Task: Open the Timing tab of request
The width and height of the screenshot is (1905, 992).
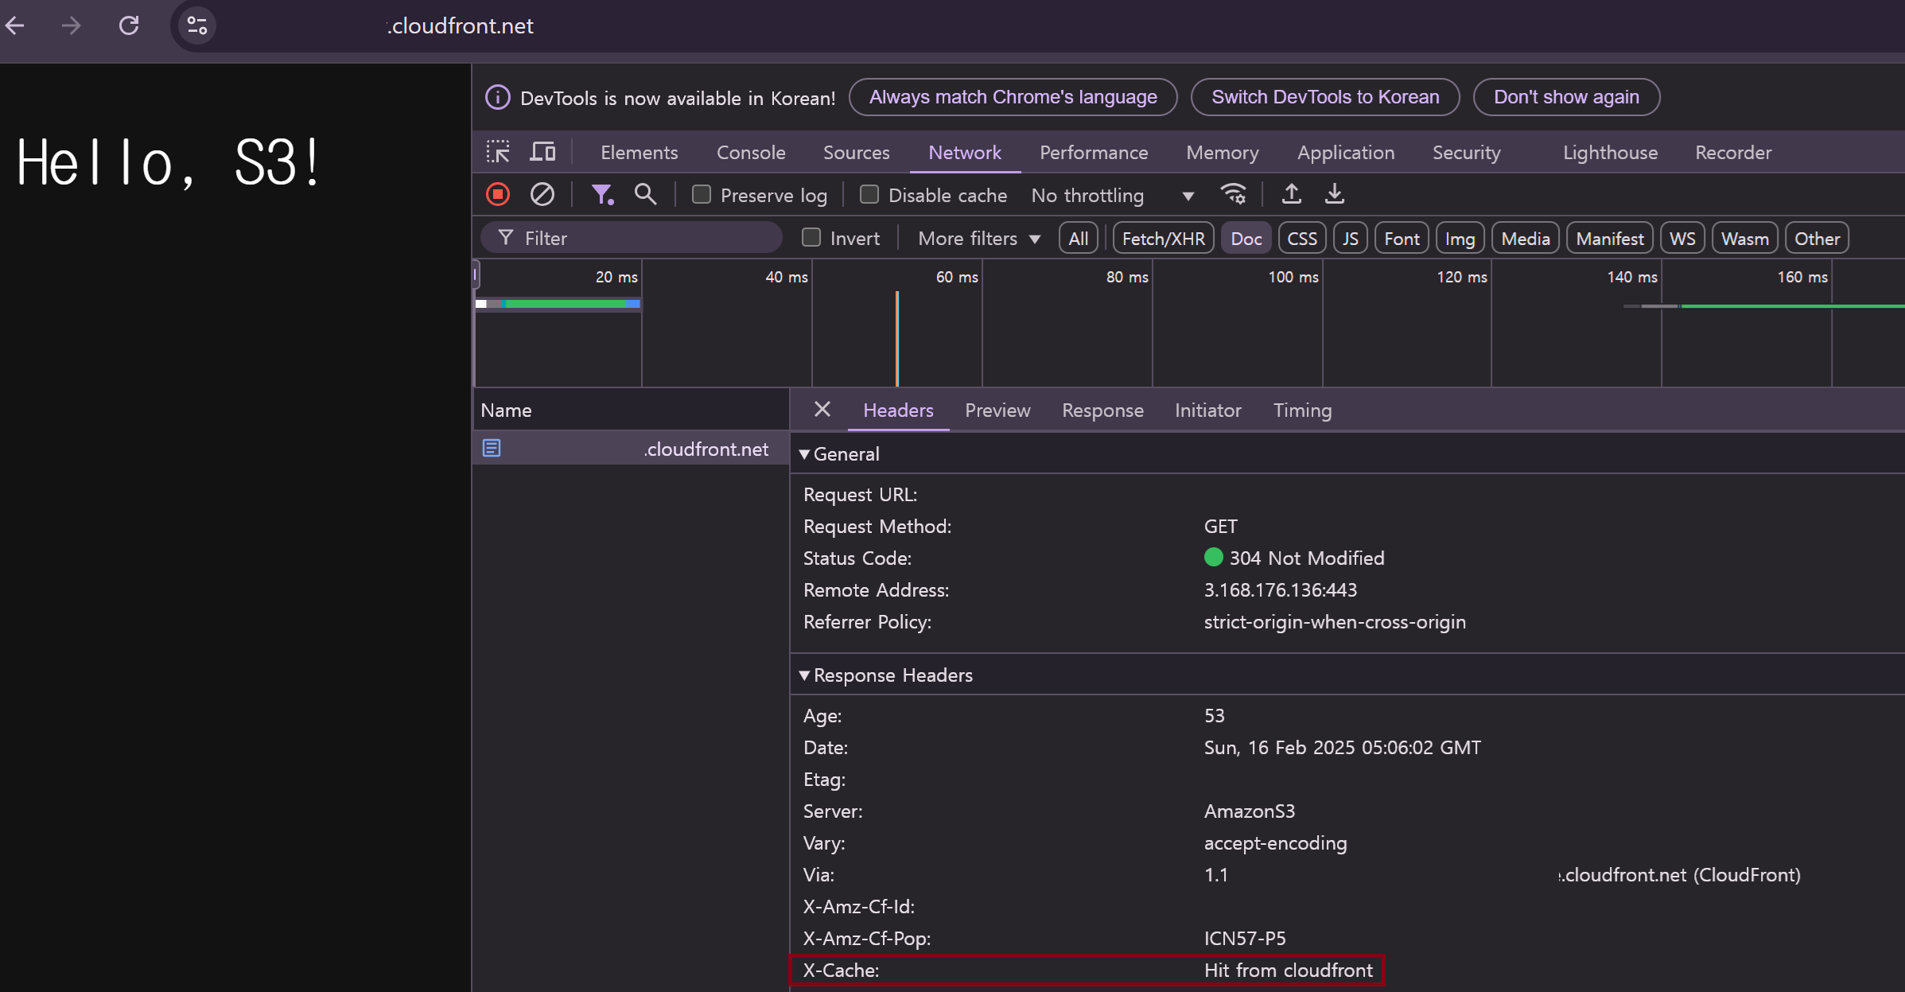Action: tap(1301, 410)
